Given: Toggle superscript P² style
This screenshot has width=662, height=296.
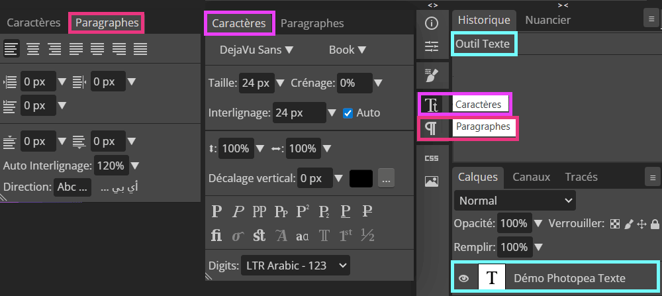Looking at the screenshot, I should [303, 211].
